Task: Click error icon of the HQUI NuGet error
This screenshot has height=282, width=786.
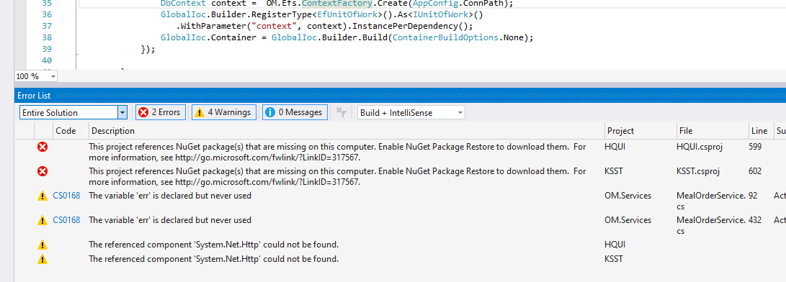Action: 43,147
